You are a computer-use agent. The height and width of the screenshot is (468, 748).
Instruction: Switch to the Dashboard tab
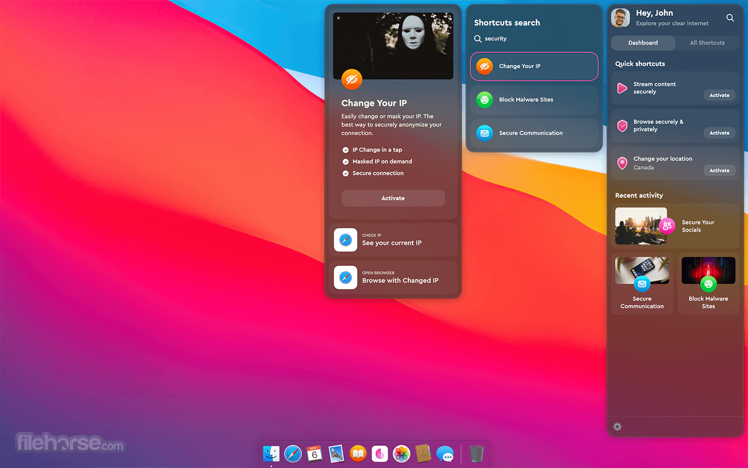tap(643, 43)
